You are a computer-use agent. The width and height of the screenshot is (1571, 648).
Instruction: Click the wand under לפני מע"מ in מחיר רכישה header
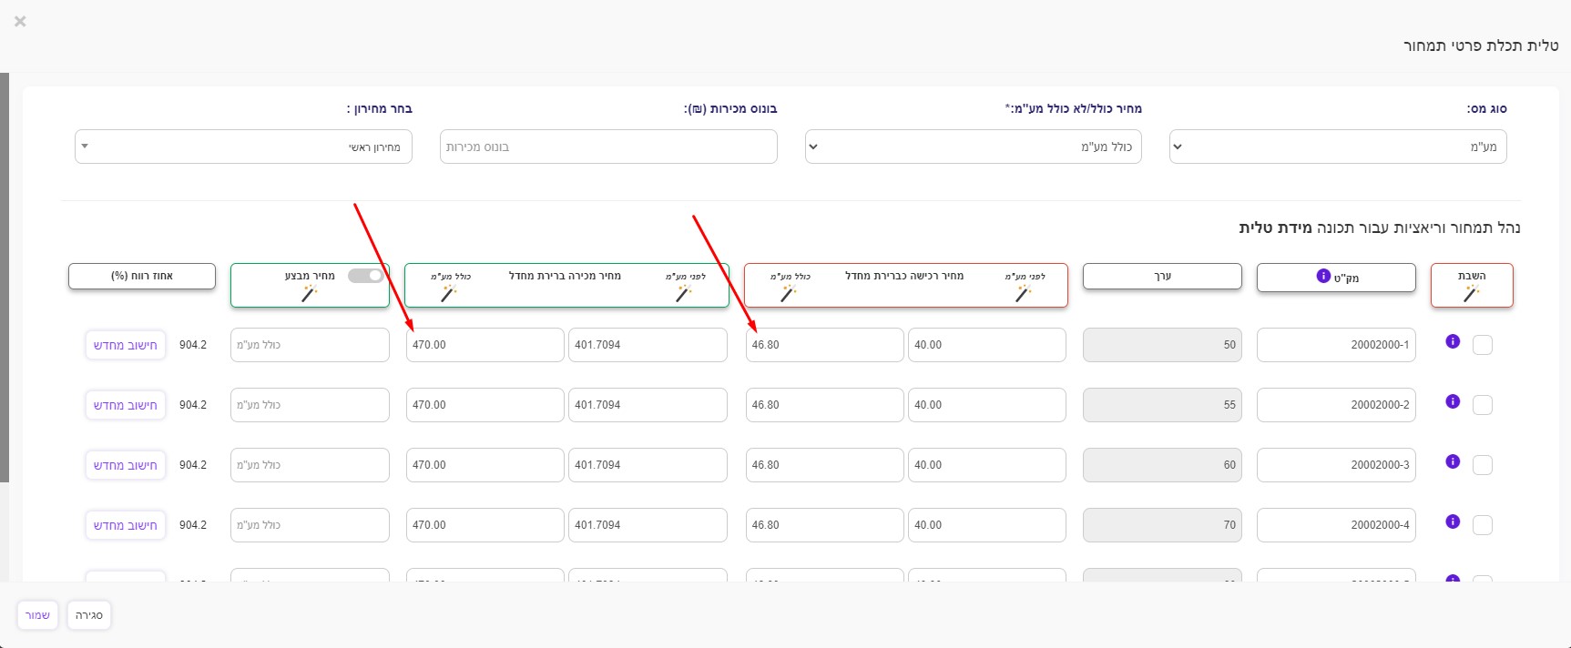click(1023, 293)
